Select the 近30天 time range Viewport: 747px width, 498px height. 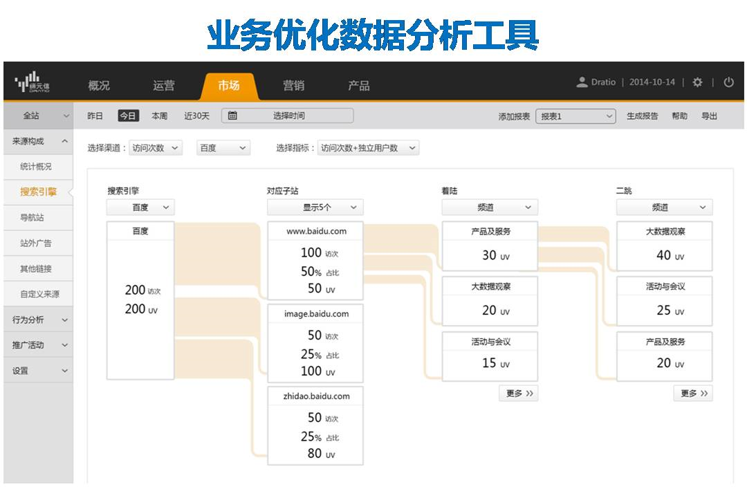(x=196, y=116)
